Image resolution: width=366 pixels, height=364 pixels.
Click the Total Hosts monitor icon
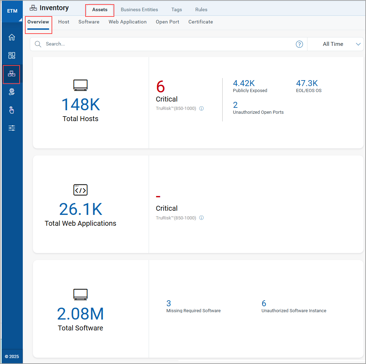(81, 85)
